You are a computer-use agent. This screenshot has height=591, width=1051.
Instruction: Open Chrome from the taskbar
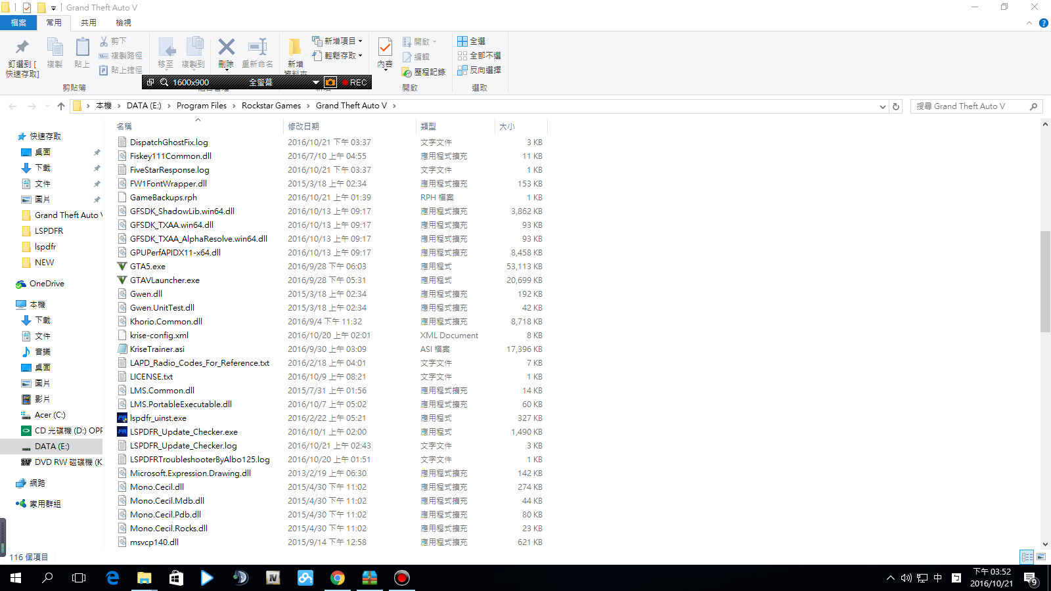coord(338,578)
